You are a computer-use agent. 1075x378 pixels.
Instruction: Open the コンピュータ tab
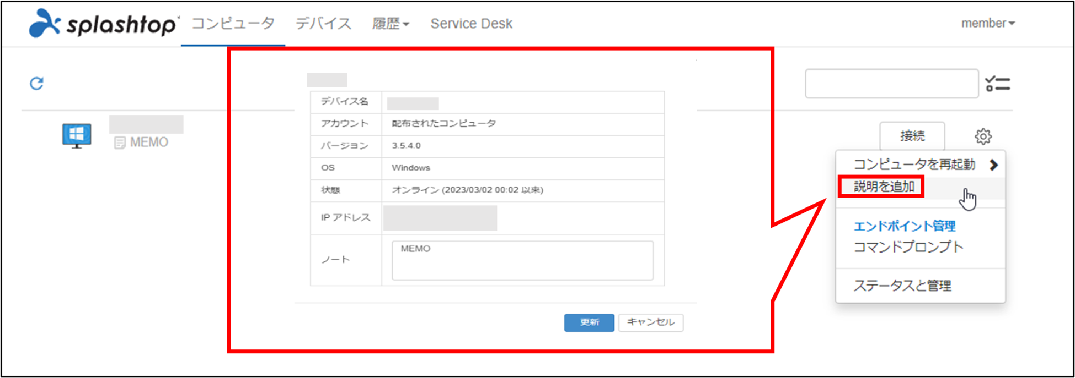[233, 24]
